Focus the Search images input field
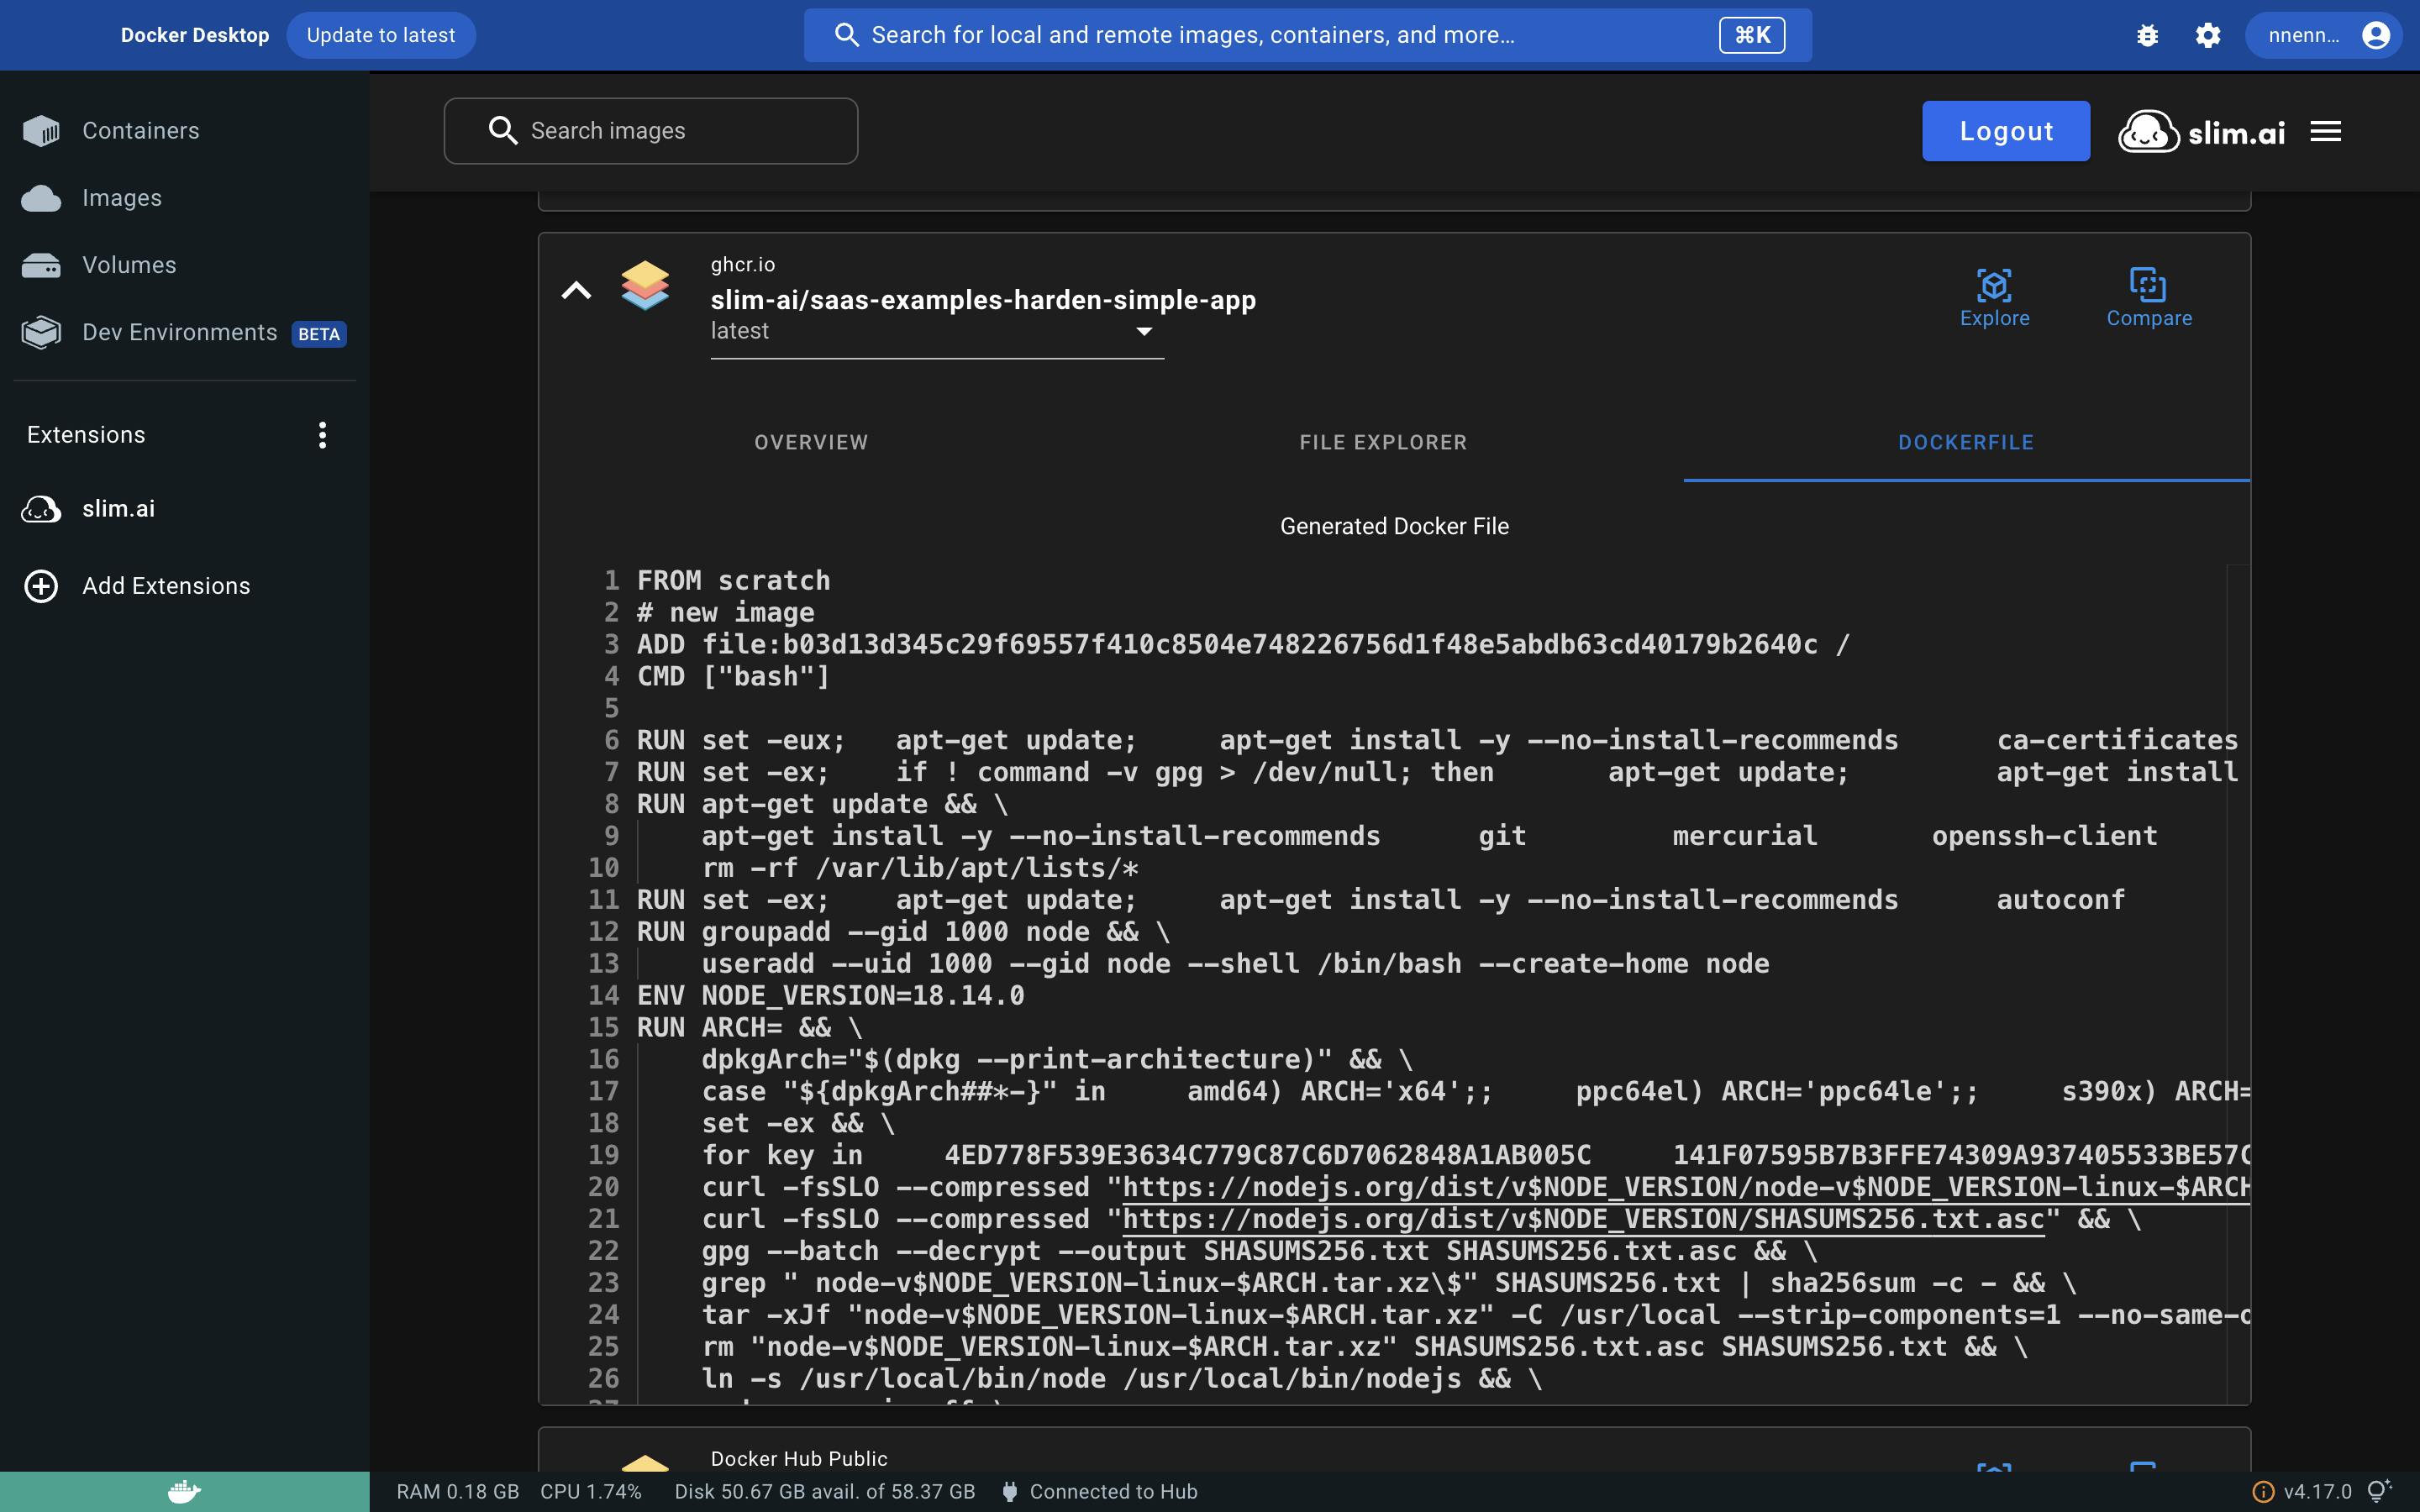 [x=651, y=131]
